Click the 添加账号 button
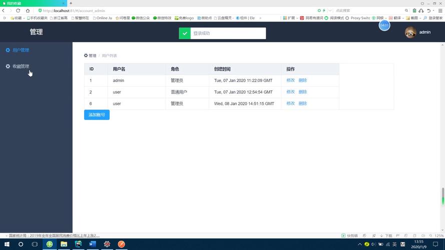This screenshot has width=445, height=250. coord(97,115)
